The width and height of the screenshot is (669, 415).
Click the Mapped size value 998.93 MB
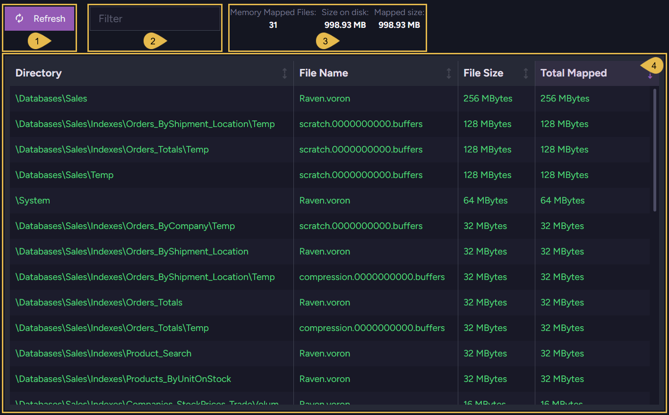[x=399, y=25]
